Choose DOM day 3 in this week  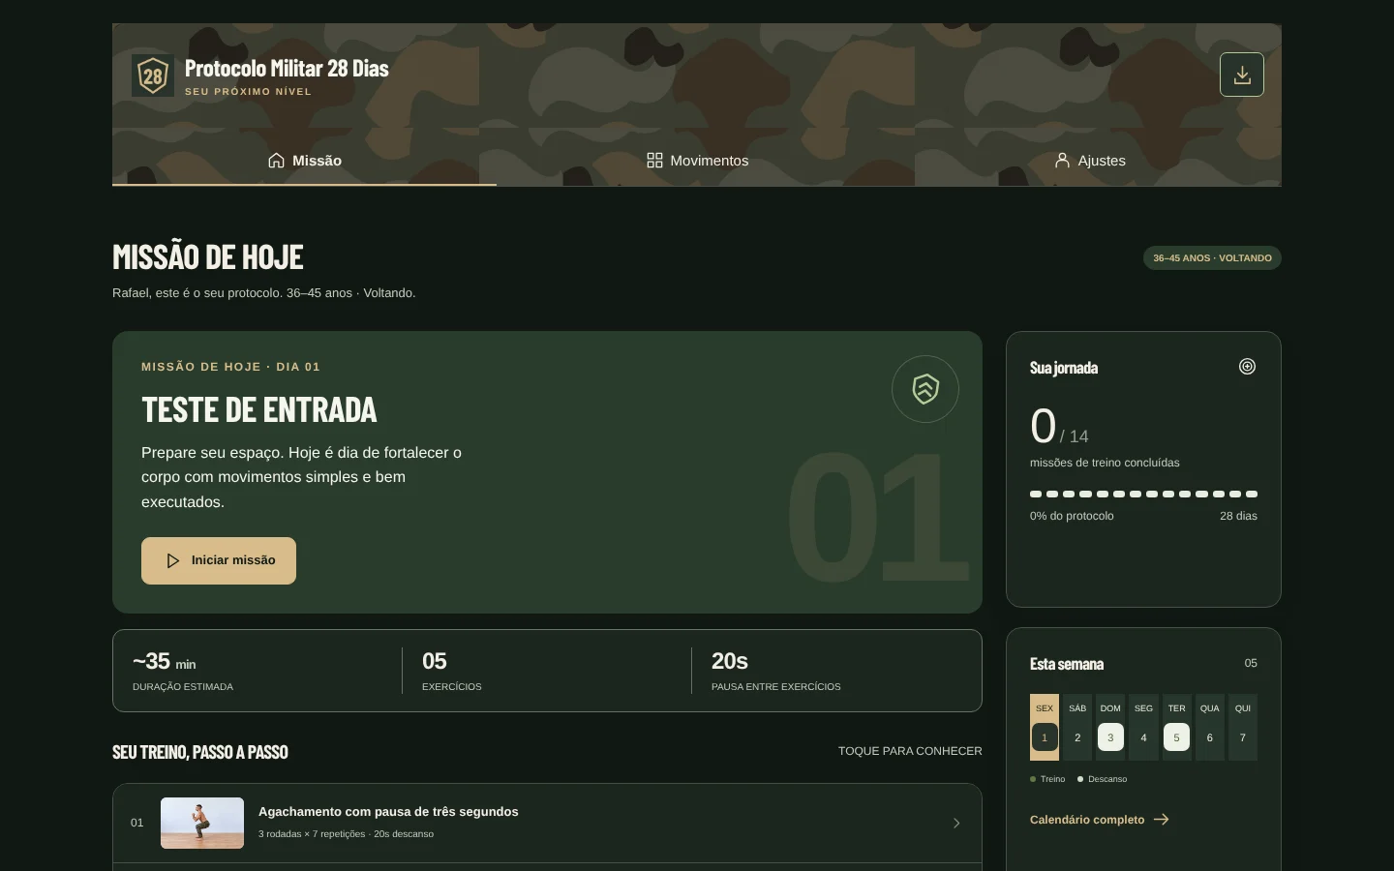(x=1110, y=727)
